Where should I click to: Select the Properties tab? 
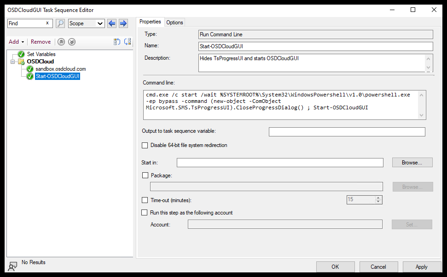(150, 21)
